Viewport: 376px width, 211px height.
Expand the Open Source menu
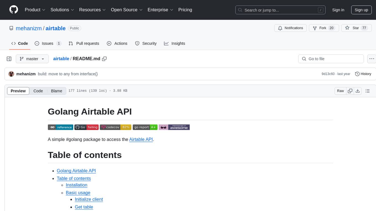pyautogui.click(x=127, y=10)
